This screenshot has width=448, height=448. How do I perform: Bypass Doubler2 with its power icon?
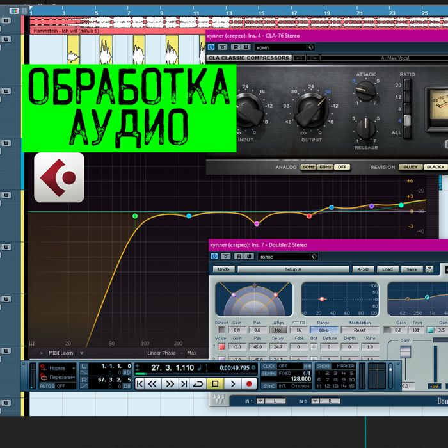214,256
